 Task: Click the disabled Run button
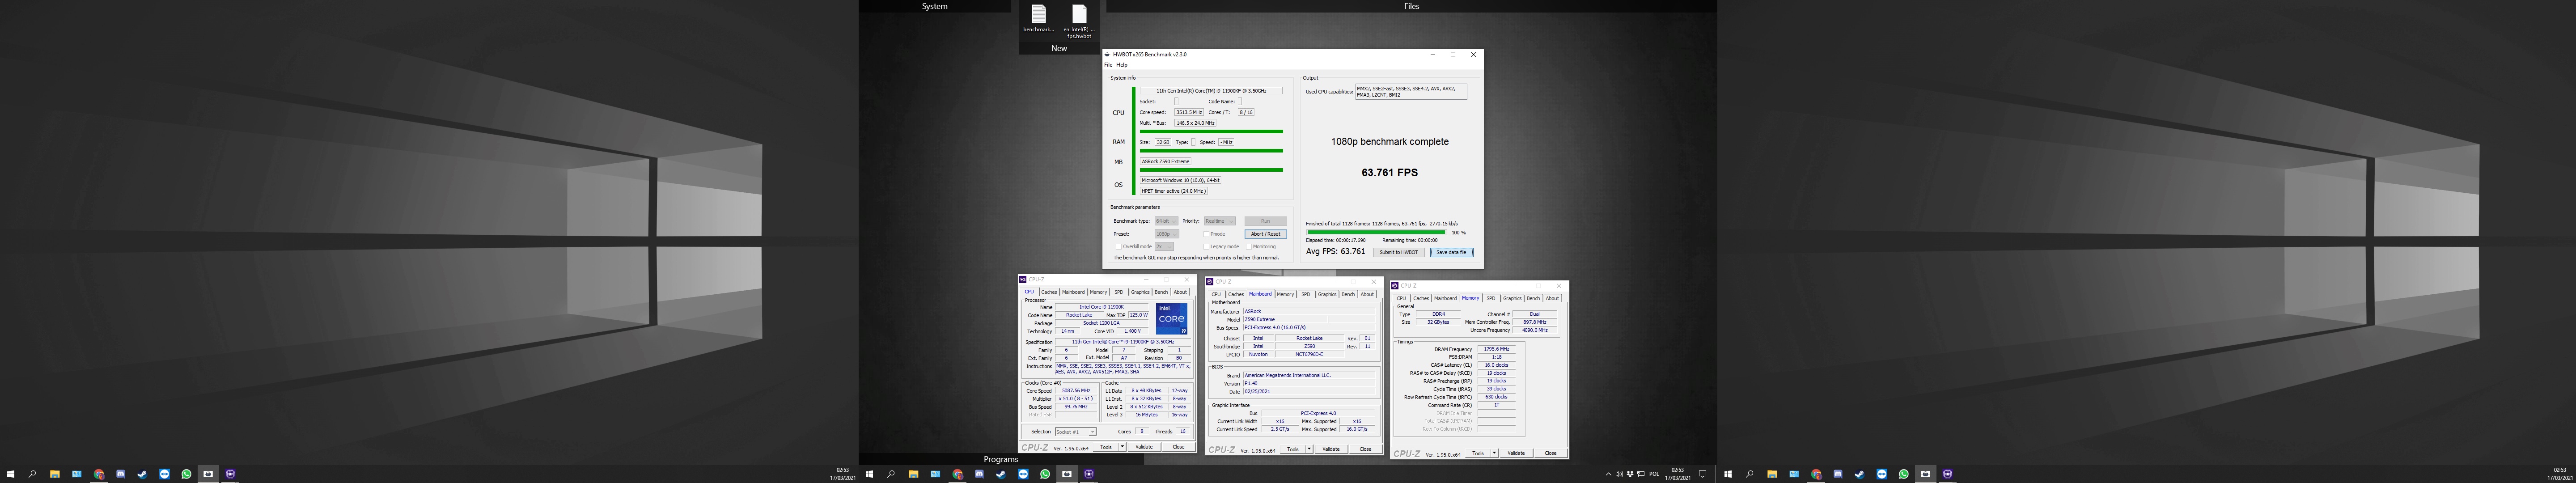(x=1265, y=221)
